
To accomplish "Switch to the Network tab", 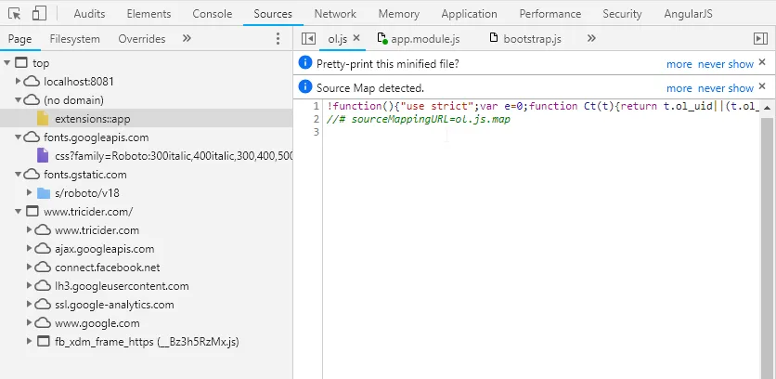I will pos(335,14).
